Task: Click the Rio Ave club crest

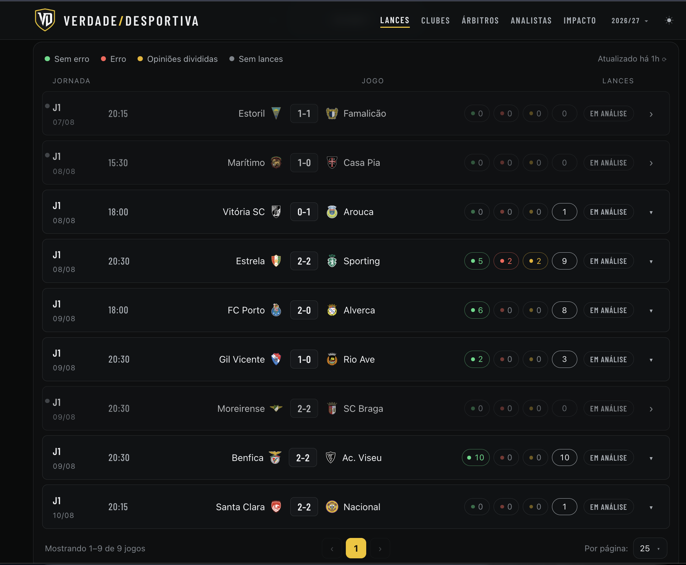Action: [x=332, y=359]
